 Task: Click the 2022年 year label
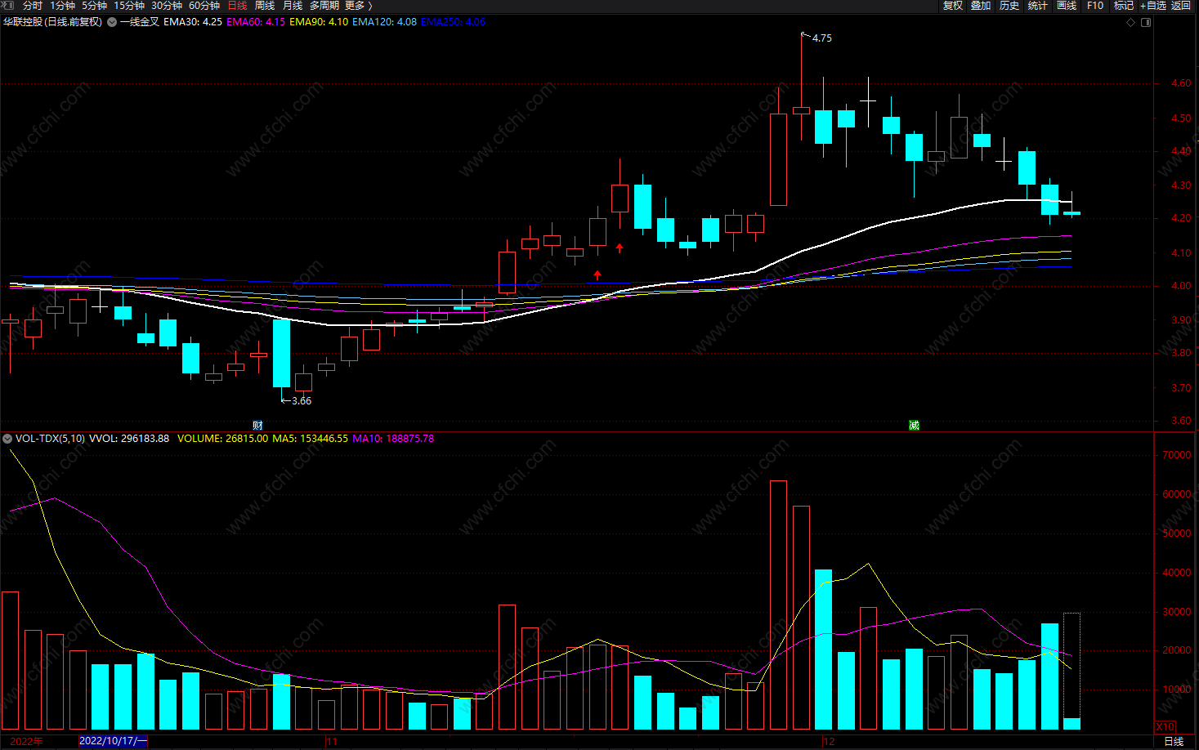[27, 741]
